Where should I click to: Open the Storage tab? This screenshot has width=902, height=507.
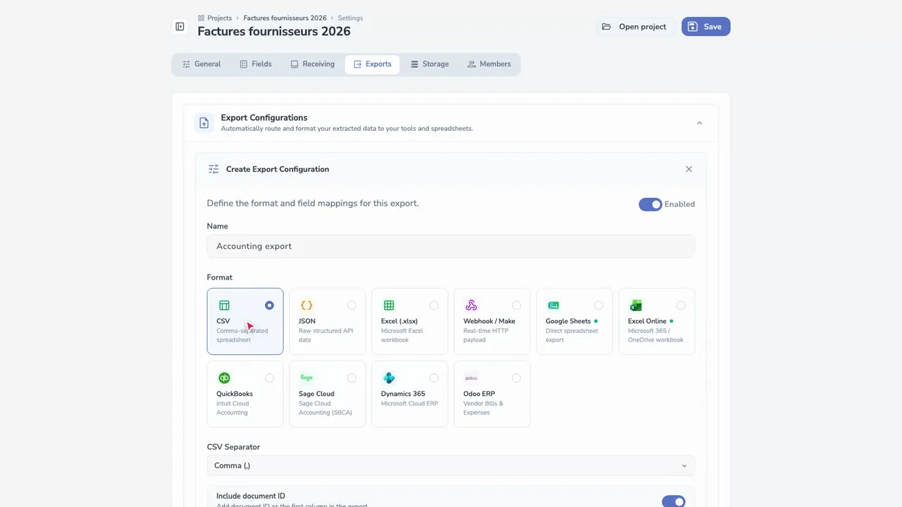(430, 64)
